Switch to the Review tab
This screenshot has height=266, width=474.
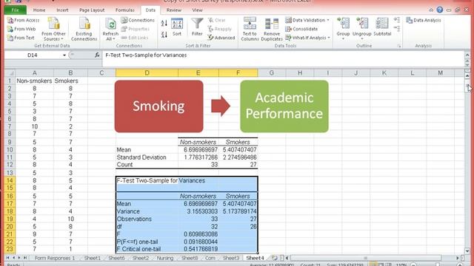174,10
